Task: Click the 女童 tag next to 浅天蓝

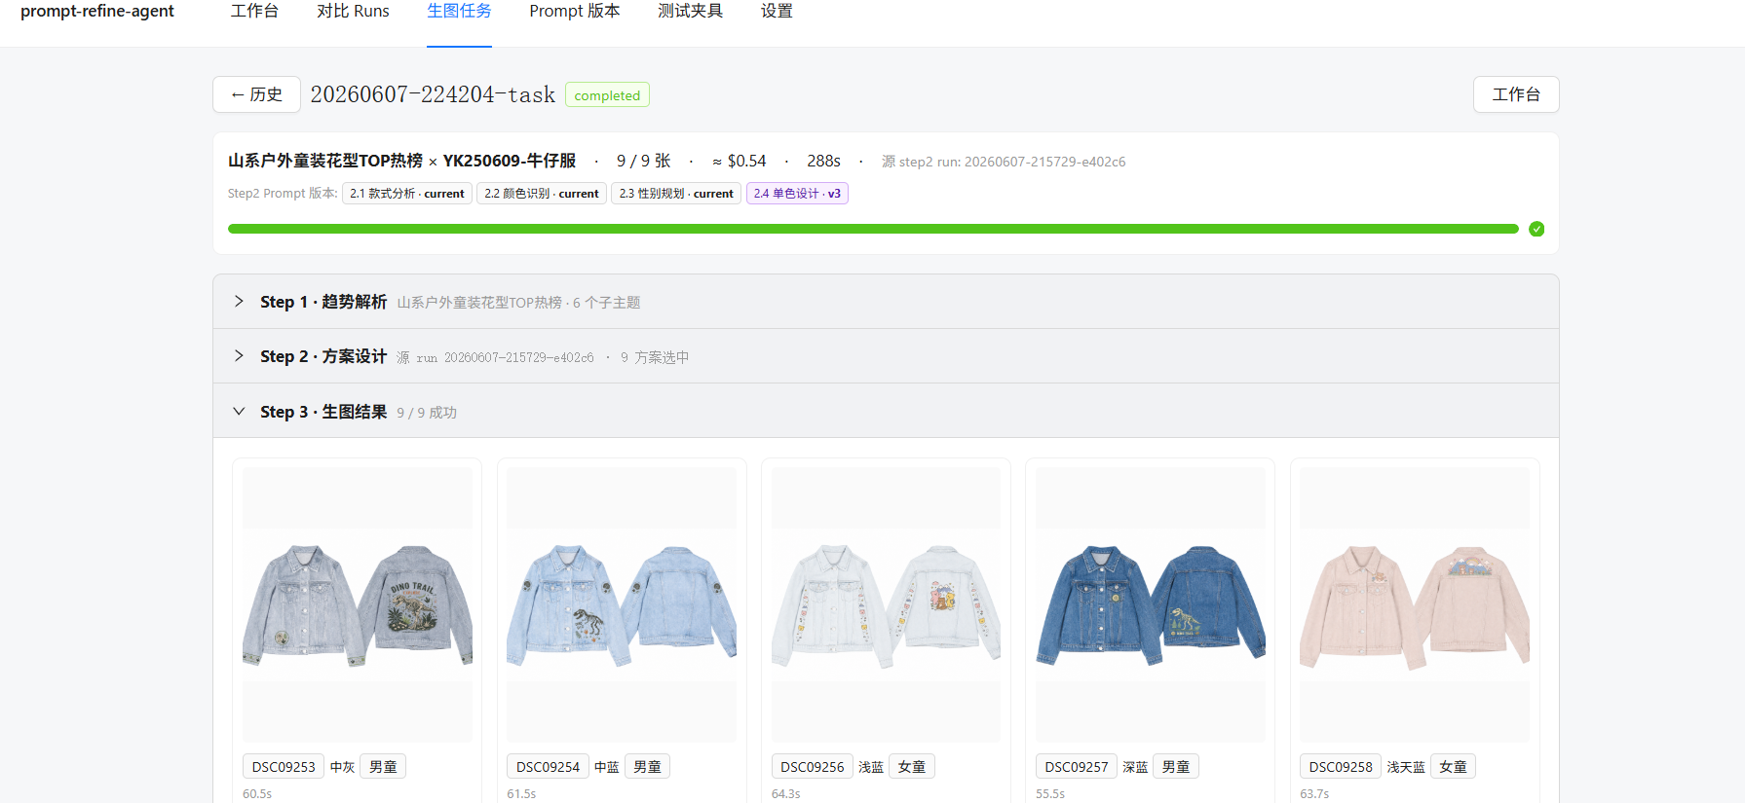Action: click(1453, 767)
